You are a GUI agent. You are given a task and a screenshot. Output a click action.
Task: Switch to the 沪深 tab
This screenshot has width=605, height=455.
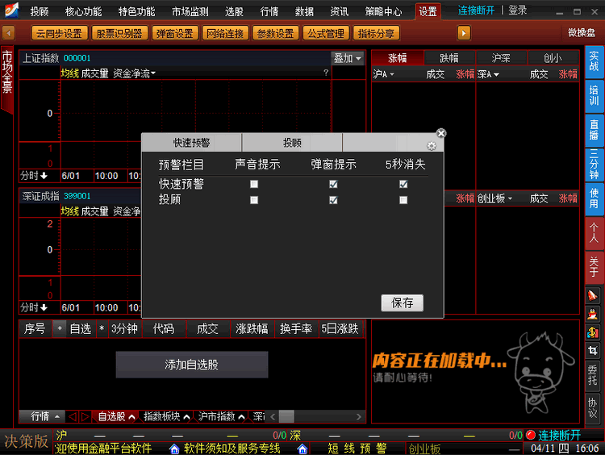coord(501,58)
